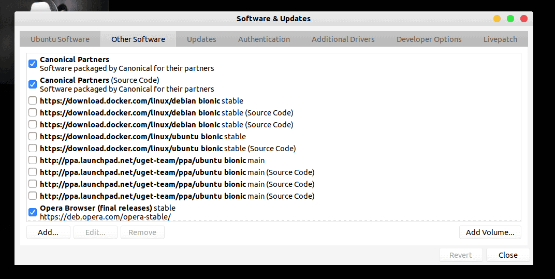Tick docker linux/ubuntu stable (Source Code) checkbox
The width and height of the screenshot is (555, 279).
point(33,149)
